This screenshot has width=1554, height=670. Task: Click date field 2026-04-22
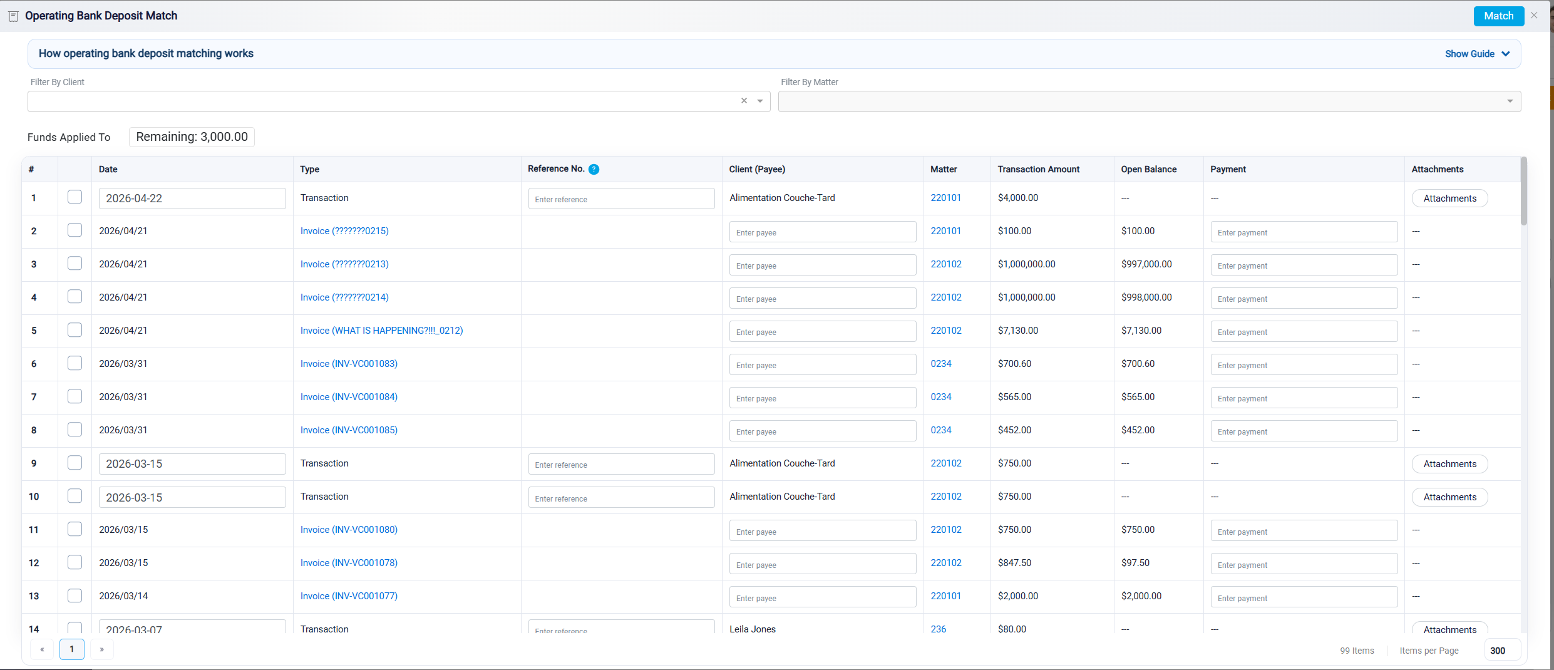click(192, 198)
